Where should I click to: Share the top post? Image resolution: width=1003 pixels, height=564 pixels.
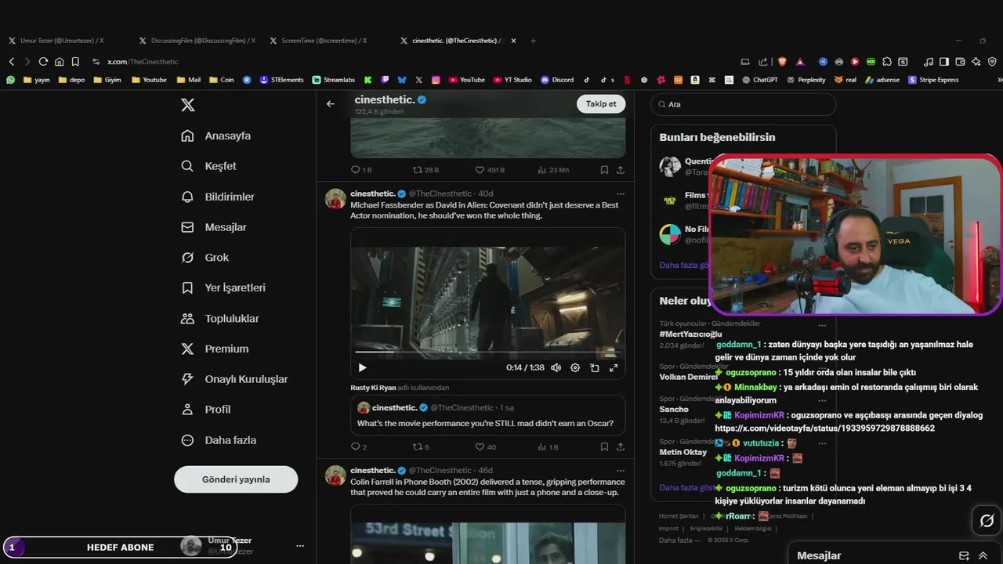pos(621,169)
